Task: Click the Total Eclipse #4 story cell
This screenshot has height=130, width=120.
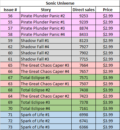Action: (46, 108)
